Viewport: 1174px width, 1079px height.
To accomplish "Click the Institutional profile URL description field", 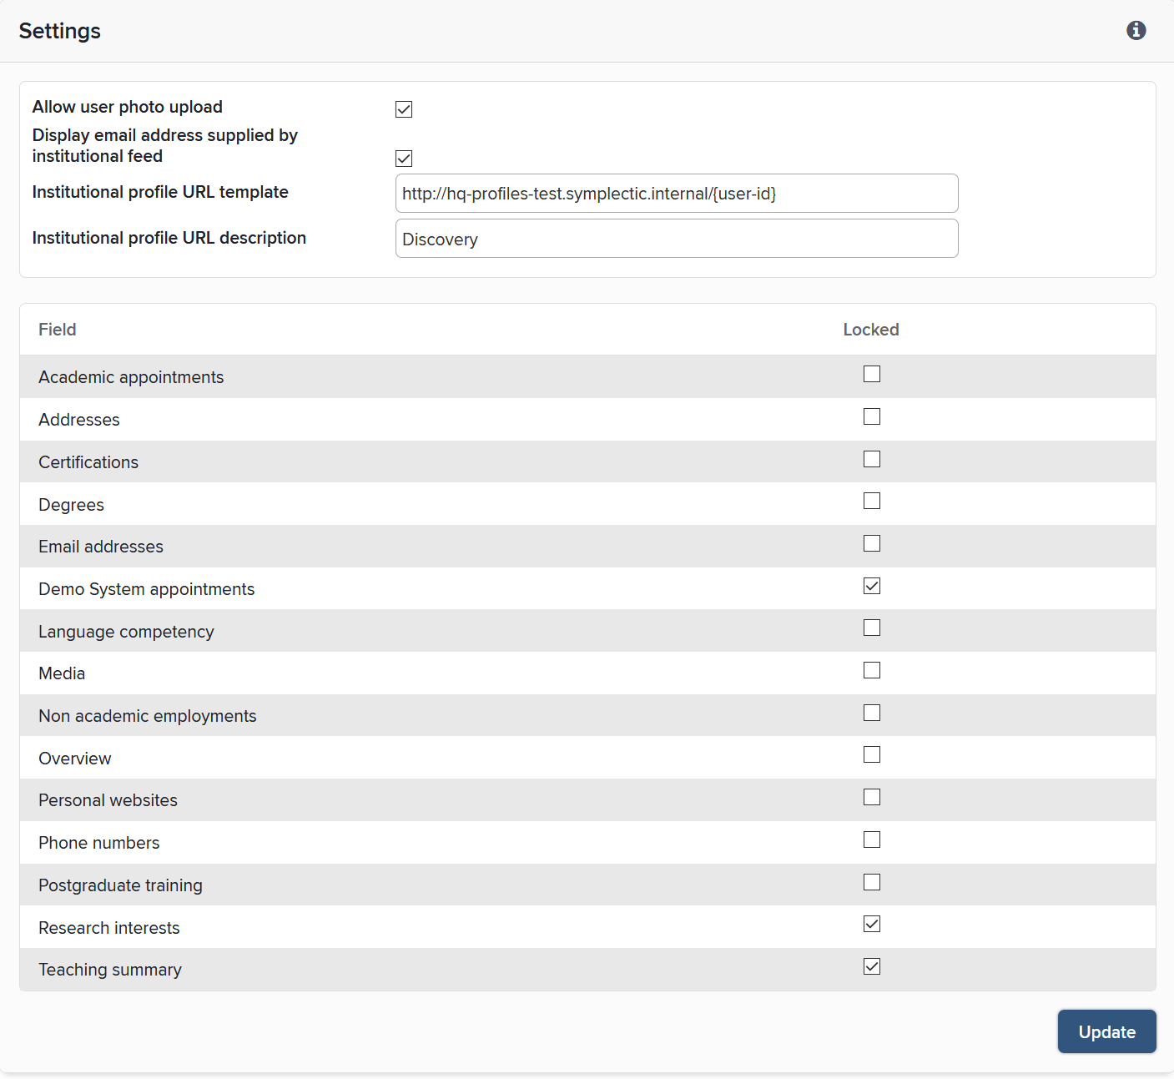I will point(676,239).
